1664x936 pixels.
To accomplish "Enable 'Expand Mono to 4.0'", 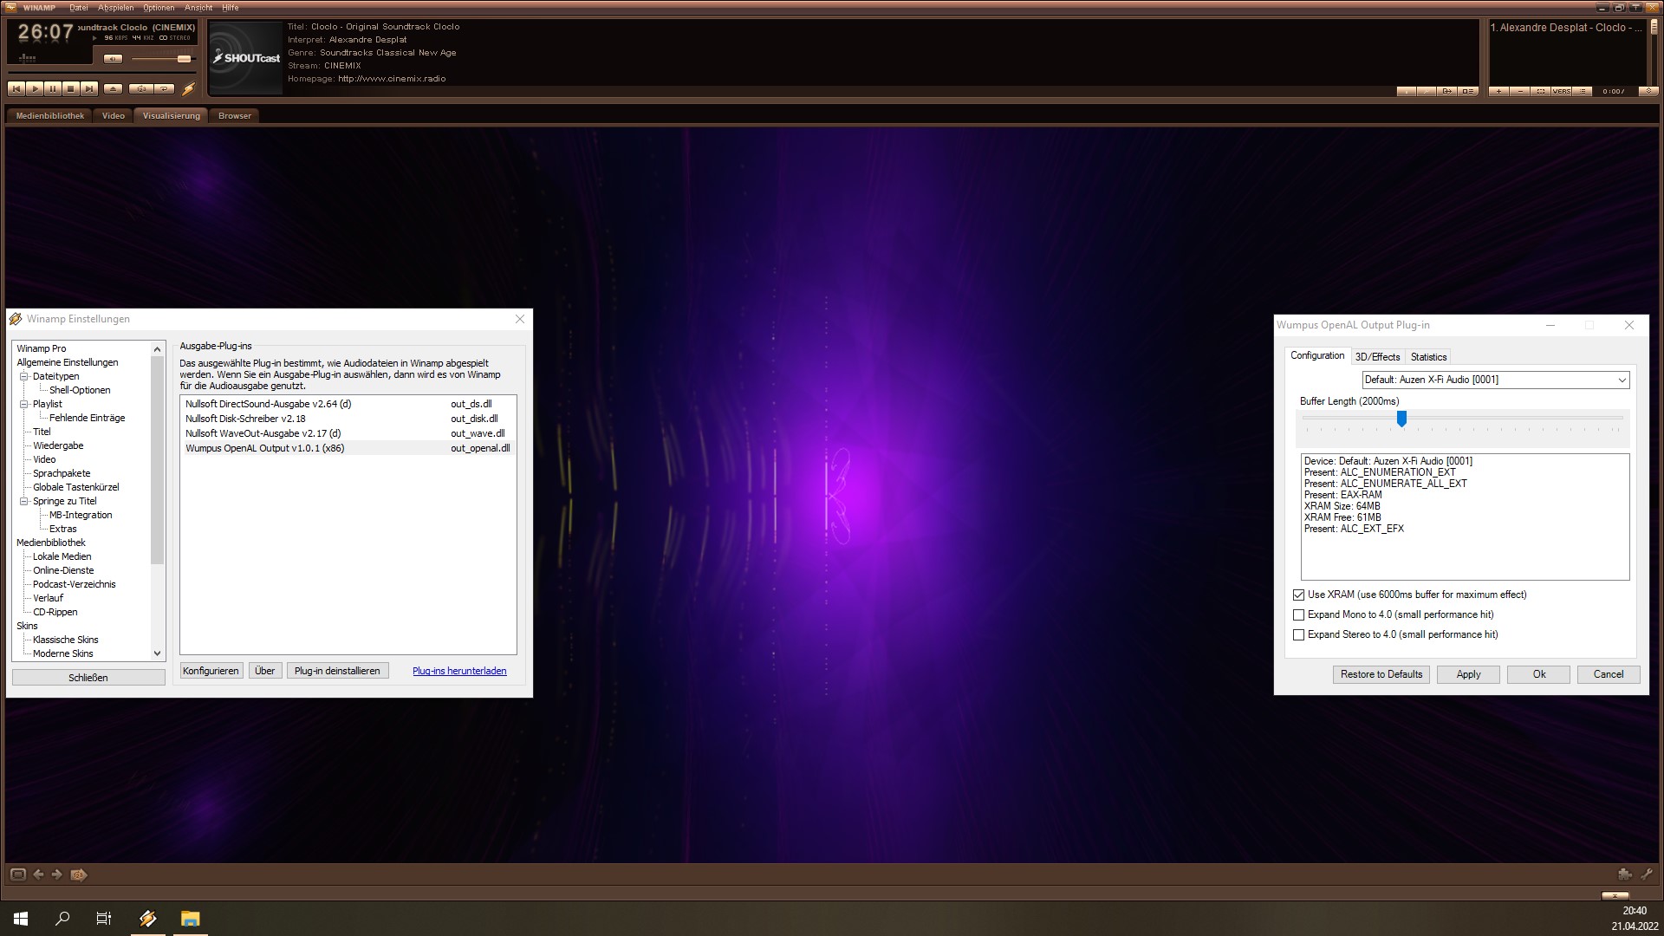I will tap(1298, 614).
